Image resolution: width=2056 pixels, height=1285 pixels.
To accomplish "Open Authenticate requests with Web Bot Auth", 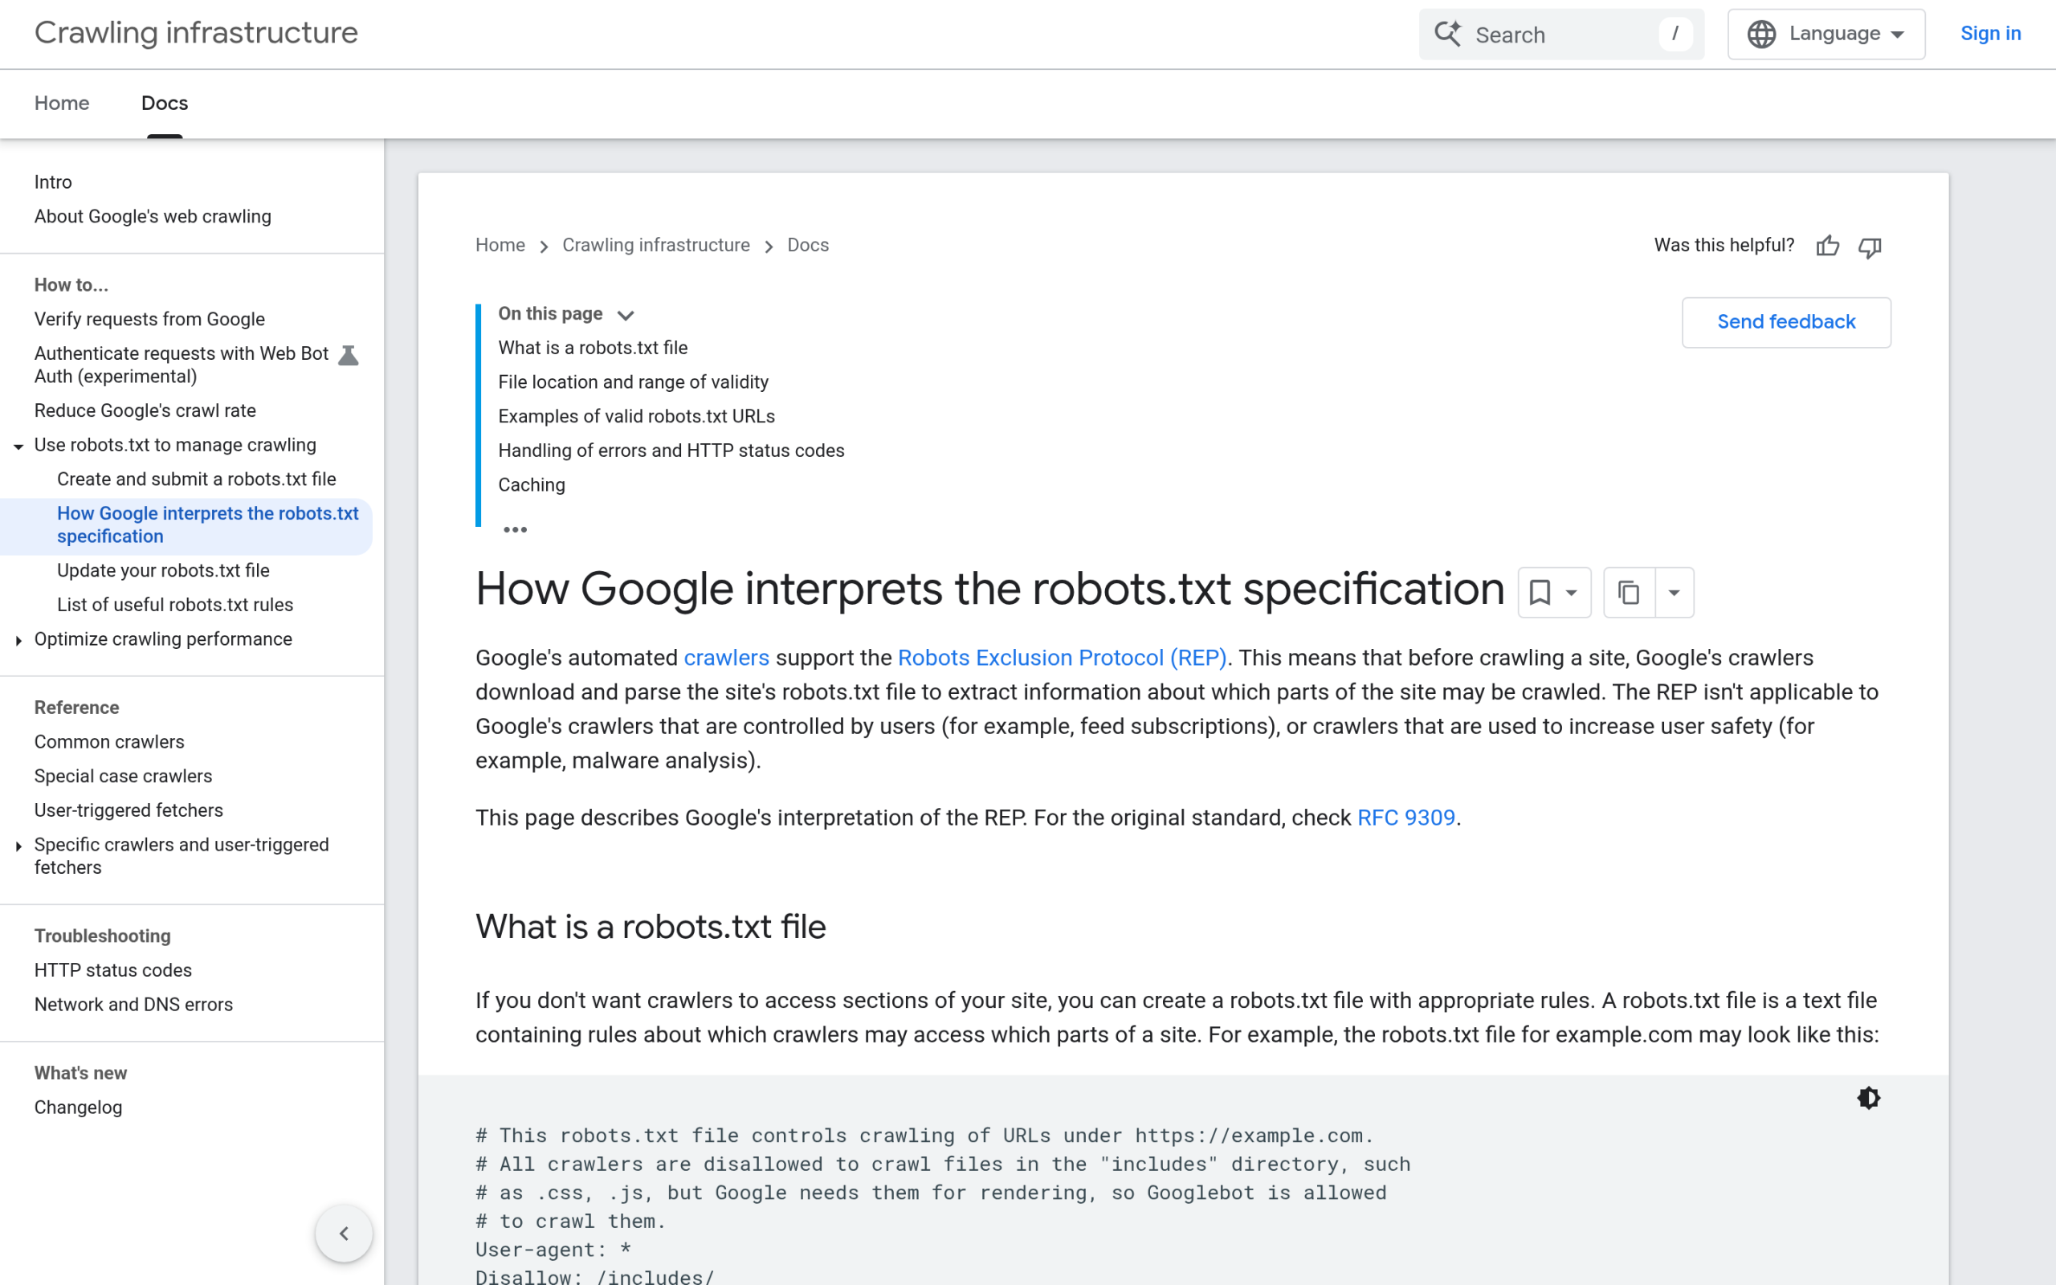I will (181, 365).
